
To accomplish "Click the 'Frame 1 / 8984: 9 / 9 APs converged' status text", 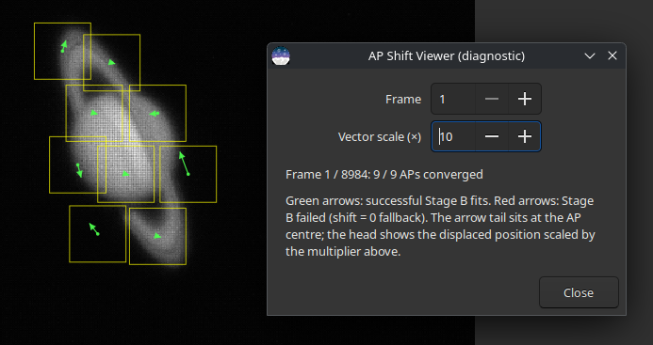I will [384, 174].
